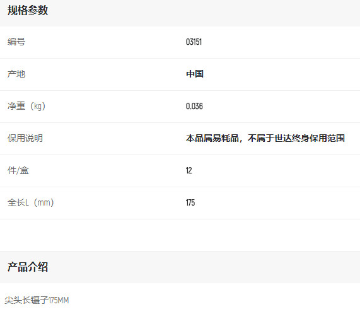This screenshot has height=314, width=360.
Task: Click the description 尖头长镊子175MM
Action: pos(37,300)
